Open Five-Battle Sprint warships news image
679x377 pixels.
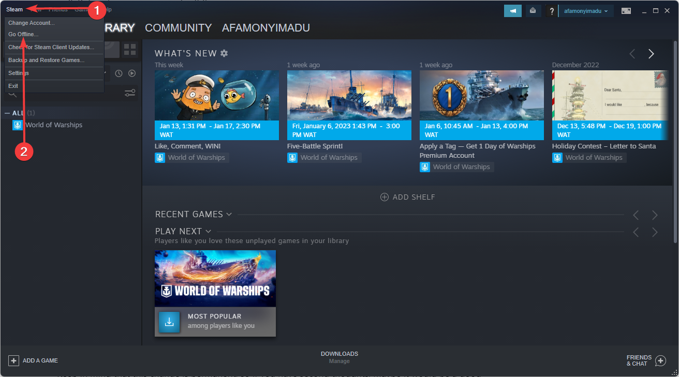pos(349,96)
